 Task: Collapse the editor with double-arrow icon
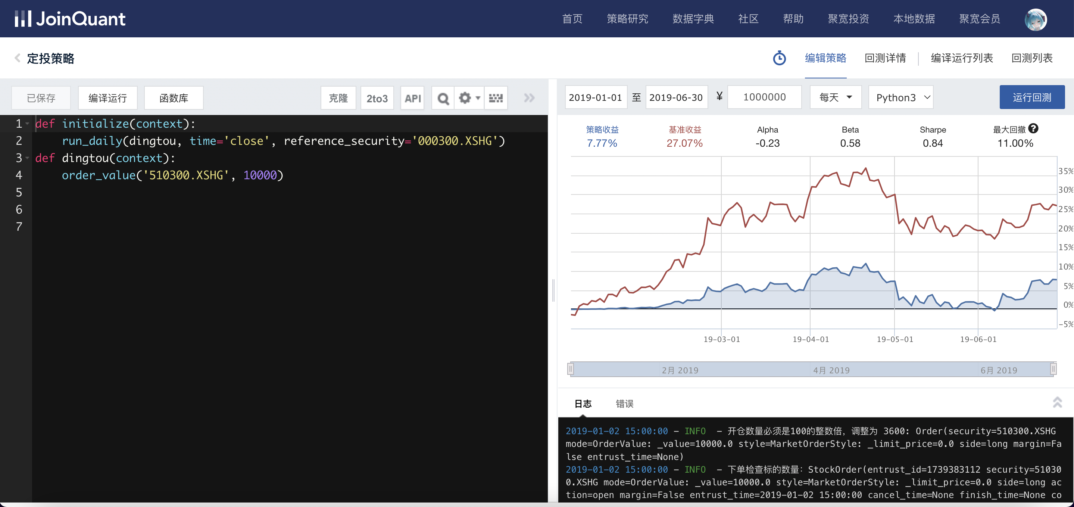[x=529, y=98]
